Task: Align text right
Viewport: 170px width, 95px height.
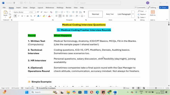Action: pyautogui.click(x=63, y=16)
